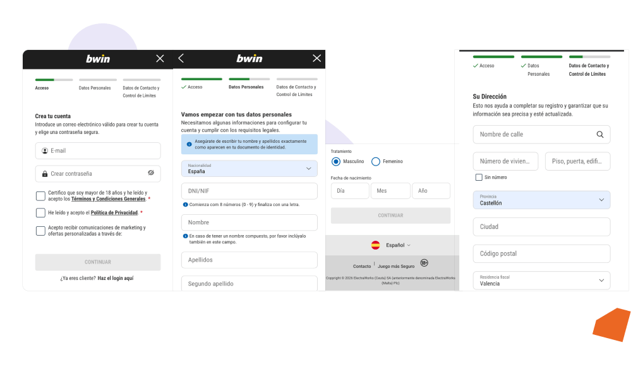Open the Juego más Seguro footer link
The image size is (638, 376).
pos(396,267)
